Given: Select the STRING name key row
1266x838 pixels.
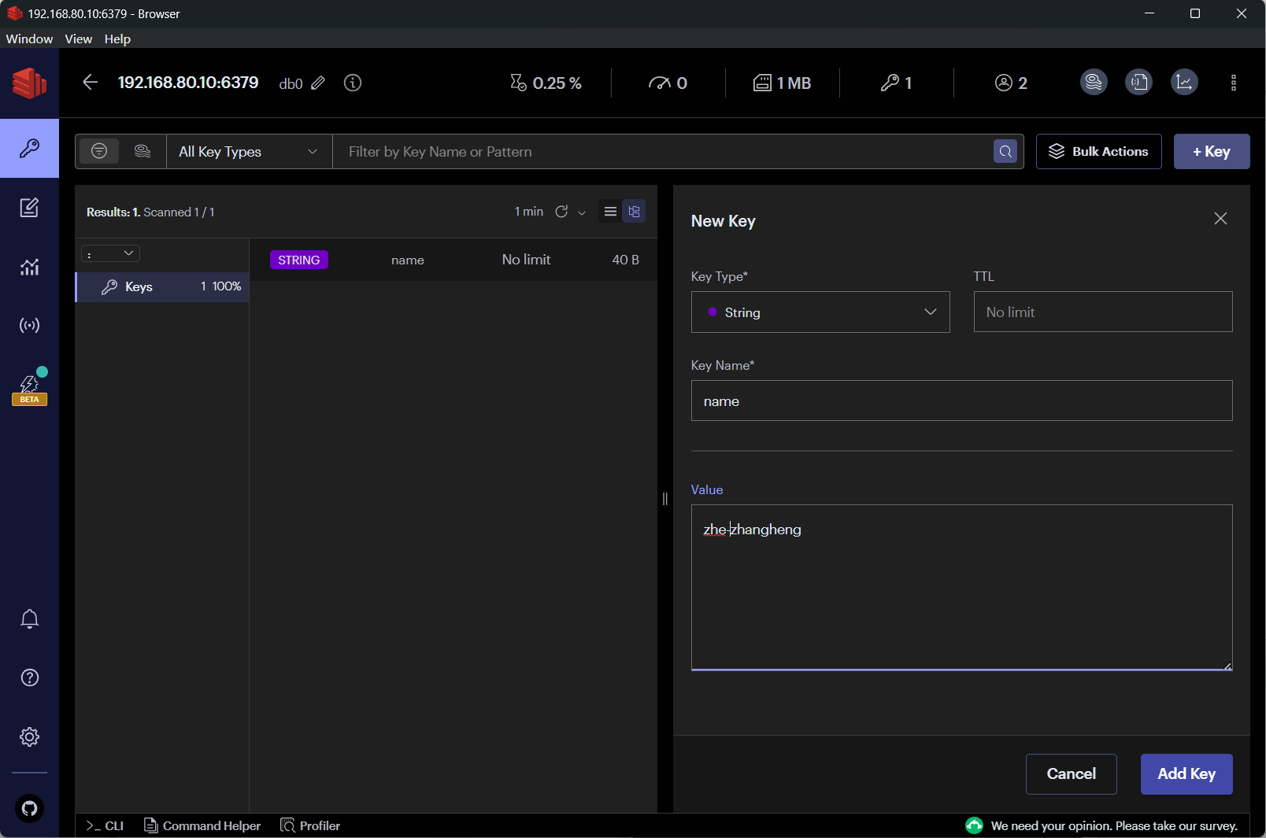Looking at the screenshot, I should 453,260.
